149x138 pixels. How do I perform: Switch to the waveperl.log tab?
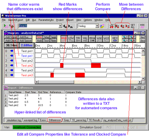(x=30, y=120)
